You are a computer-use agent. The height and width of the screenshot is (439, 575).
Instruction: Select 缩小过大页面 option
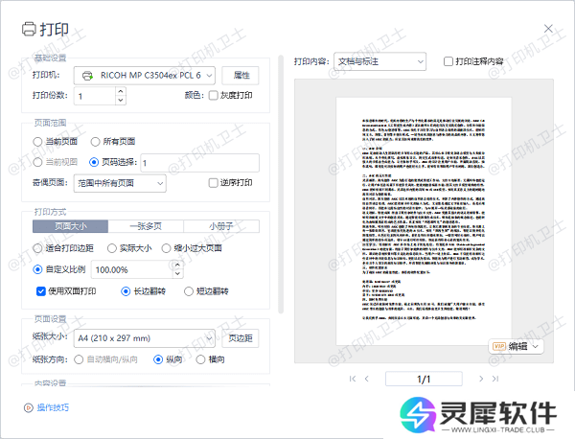[166, 248]
